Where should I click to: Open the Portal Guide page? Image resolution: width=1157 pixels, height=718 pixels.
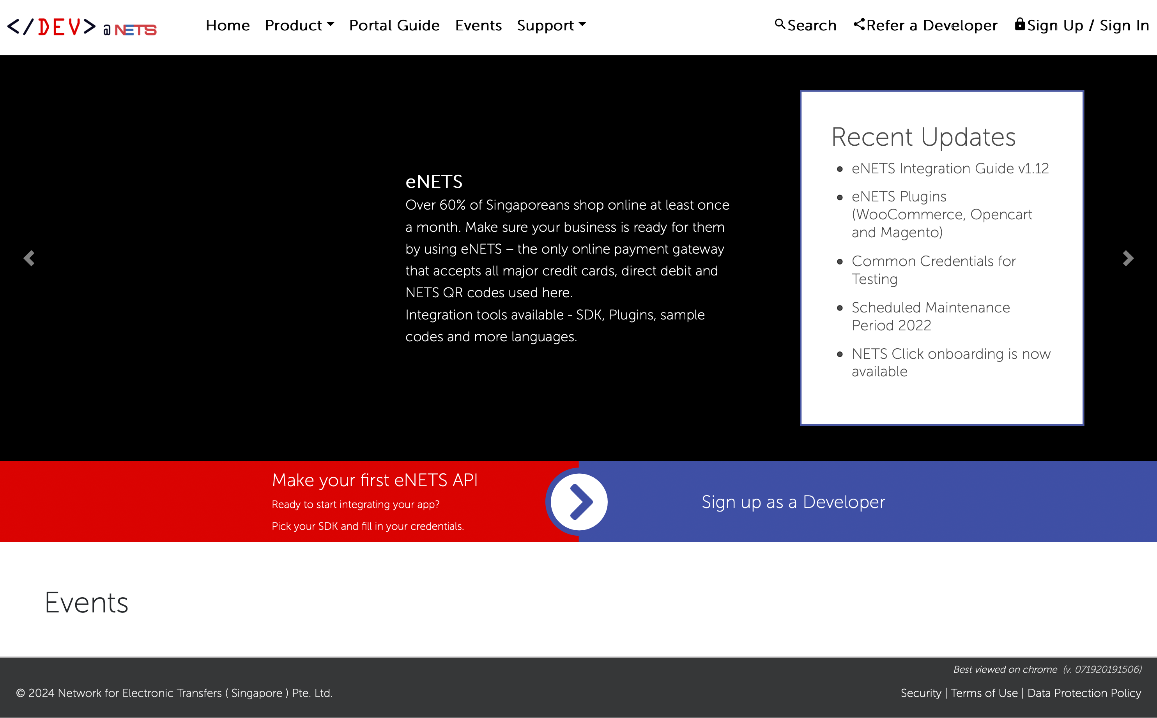[395, 25]
